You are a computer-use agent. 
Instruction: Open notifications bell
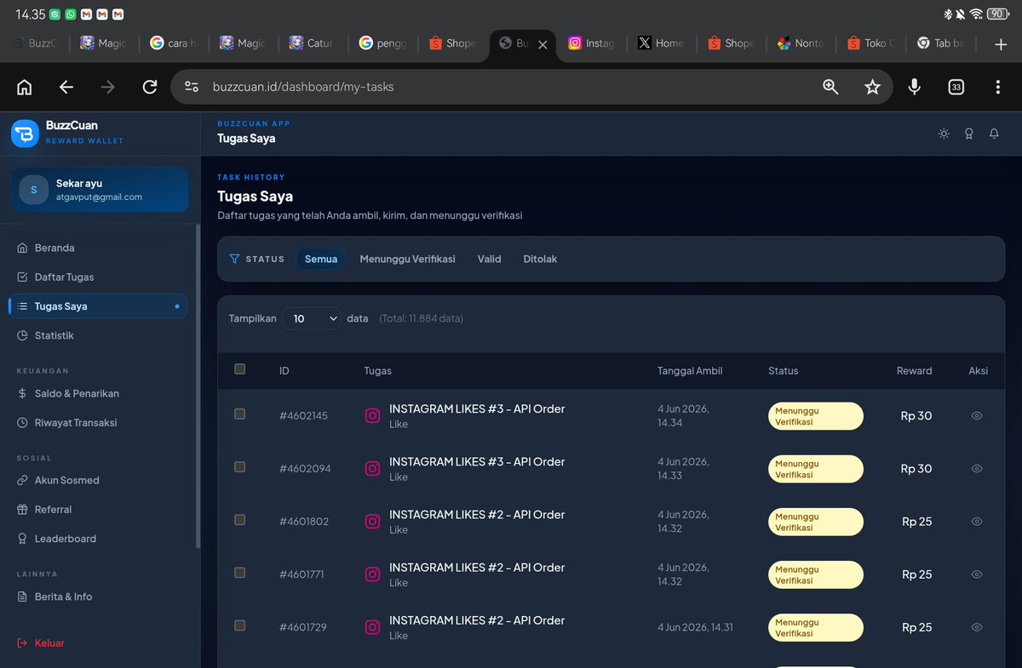tap(994, 134)
